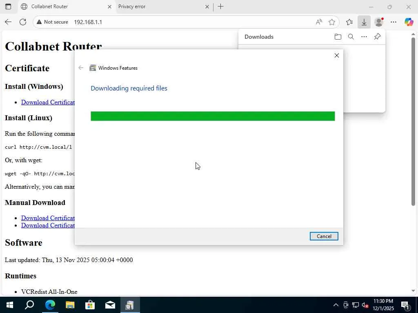Click the Last updated timestamp text

[x=69, y=260]
